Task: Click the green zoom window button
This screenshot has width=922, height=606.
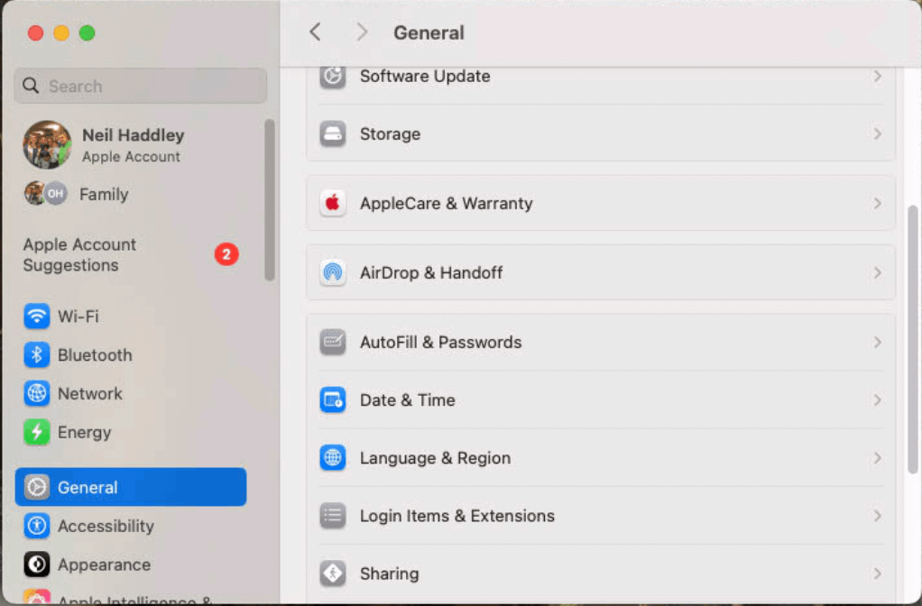Action: (87, 33)
